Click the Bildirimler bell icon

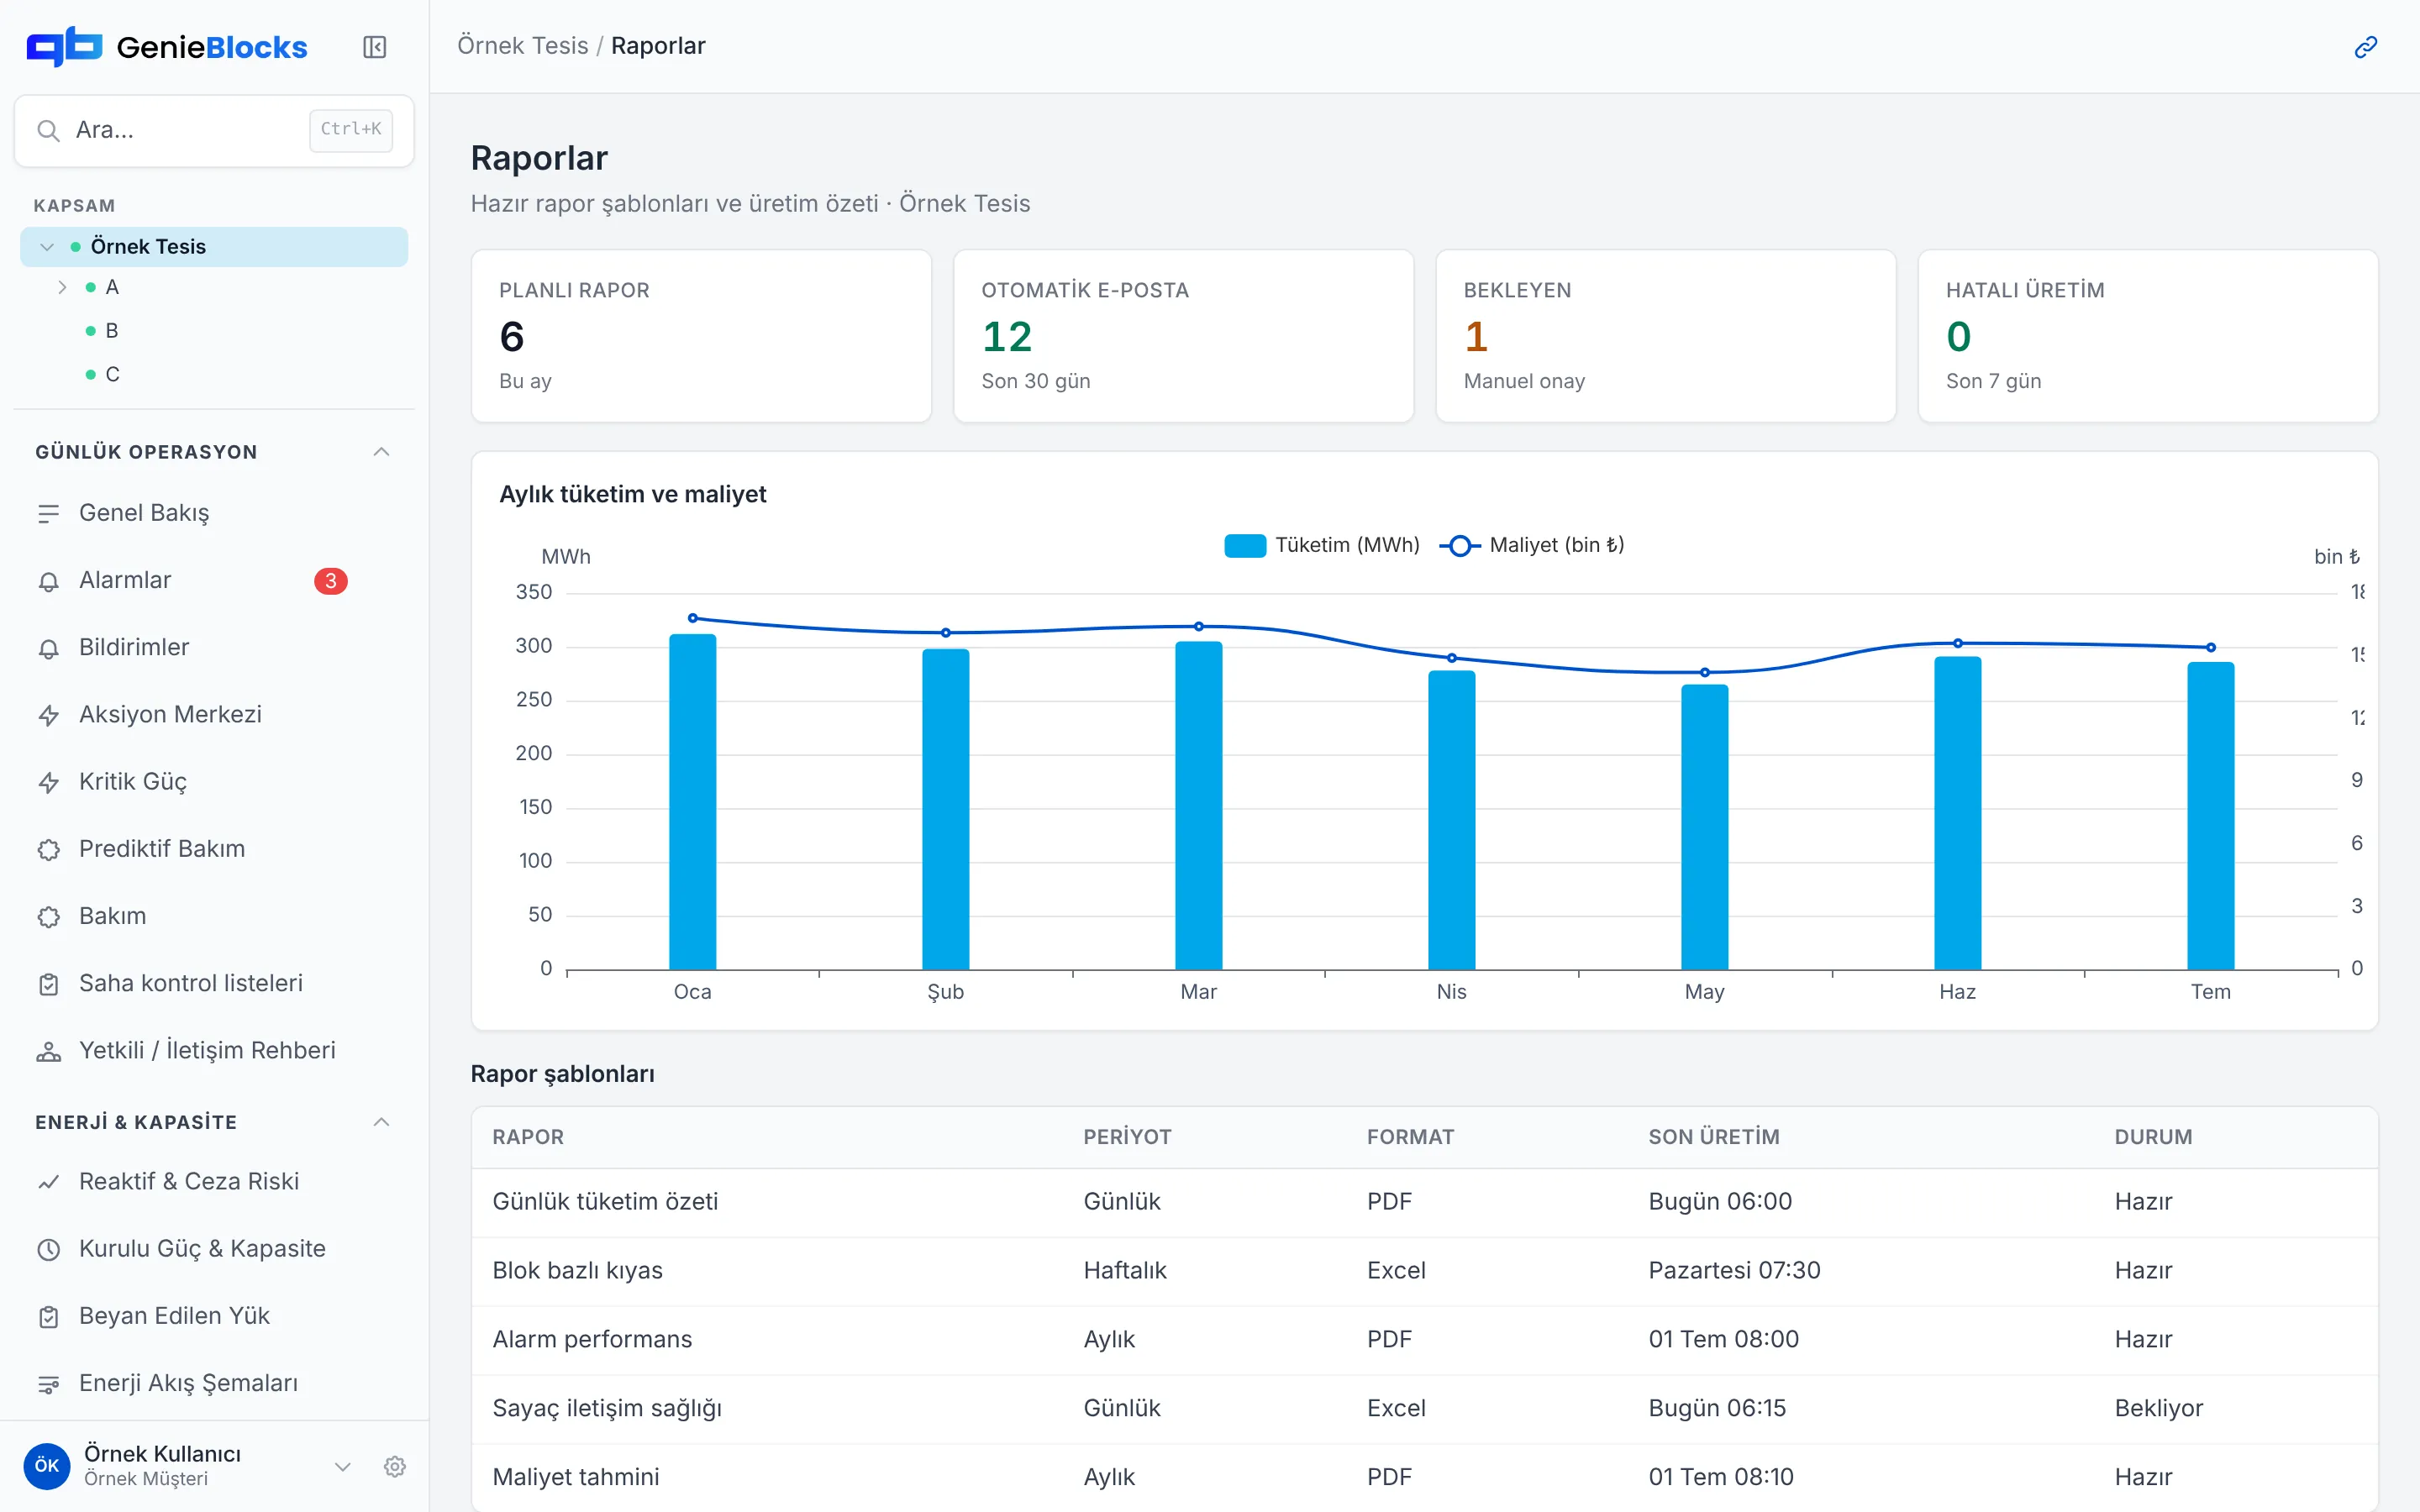[48, 648]
